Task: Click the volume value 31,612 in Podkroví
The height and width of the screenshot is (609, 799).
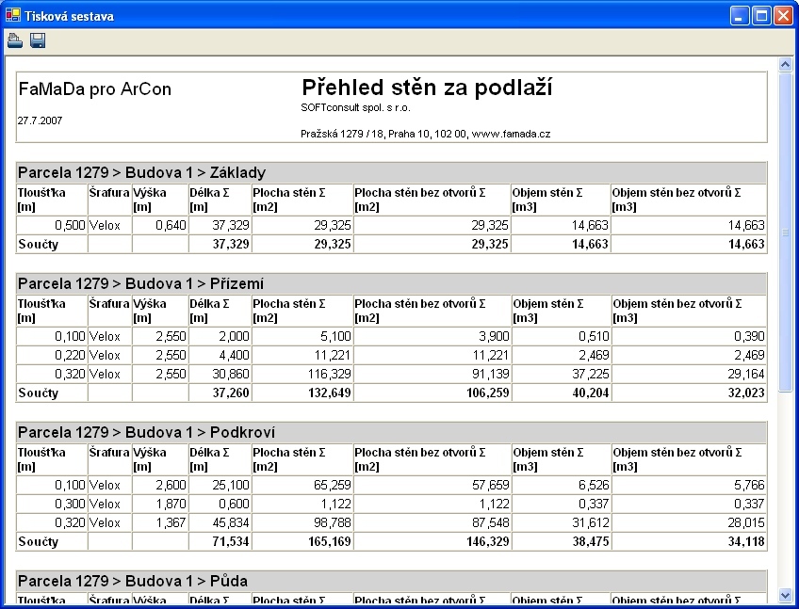Action: point(591,522)
